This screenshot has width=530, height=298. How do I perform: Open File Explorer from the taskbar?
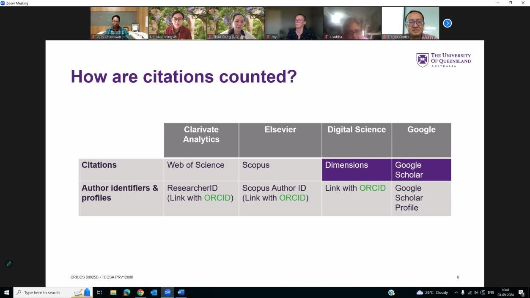pyautogui.click(x=113, y=293)
